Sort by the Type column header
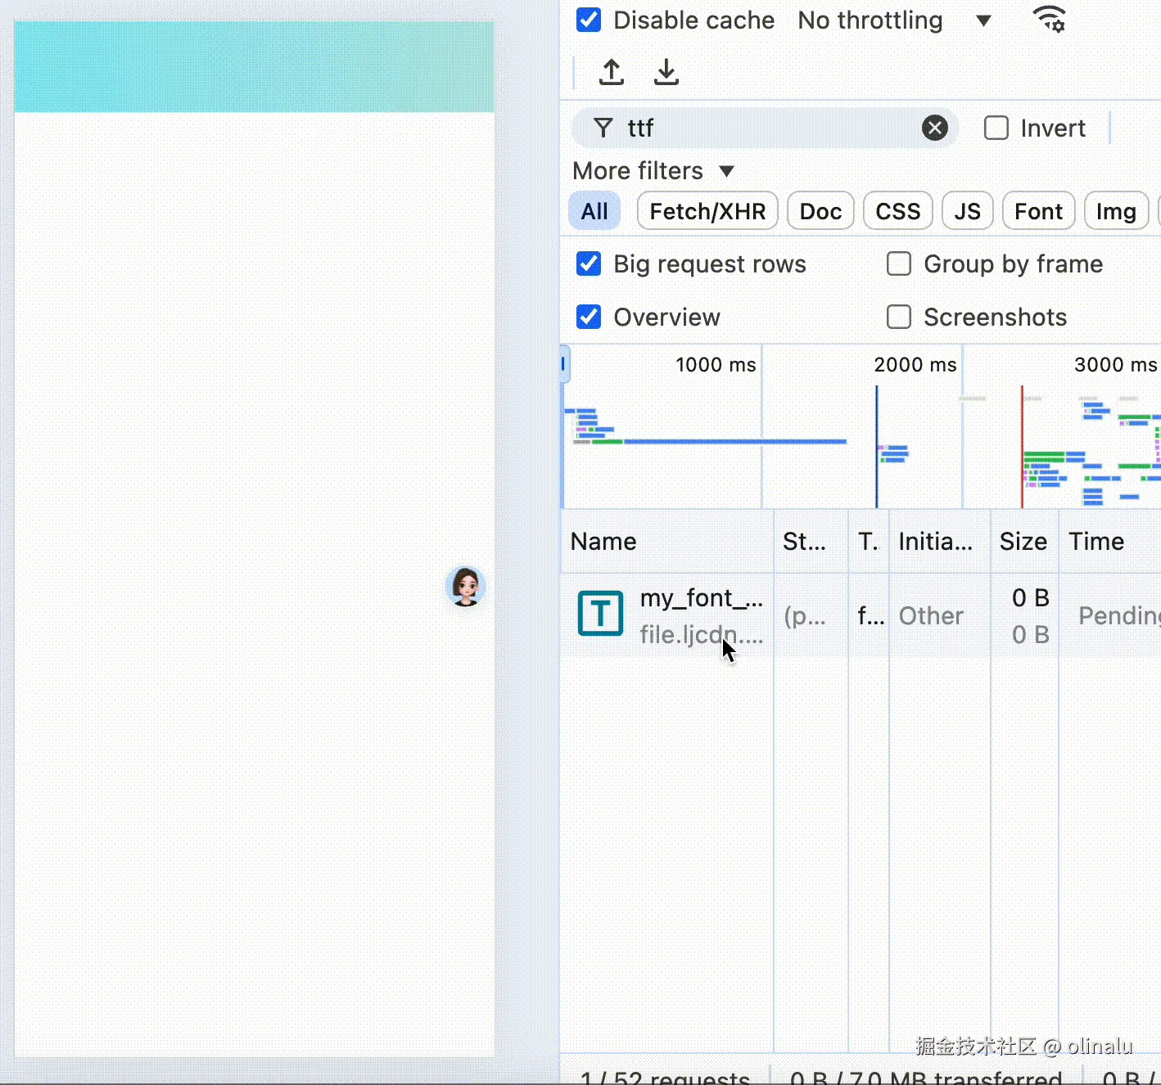This screenshot has width=1161, height=1085. [x=869, y=542]
